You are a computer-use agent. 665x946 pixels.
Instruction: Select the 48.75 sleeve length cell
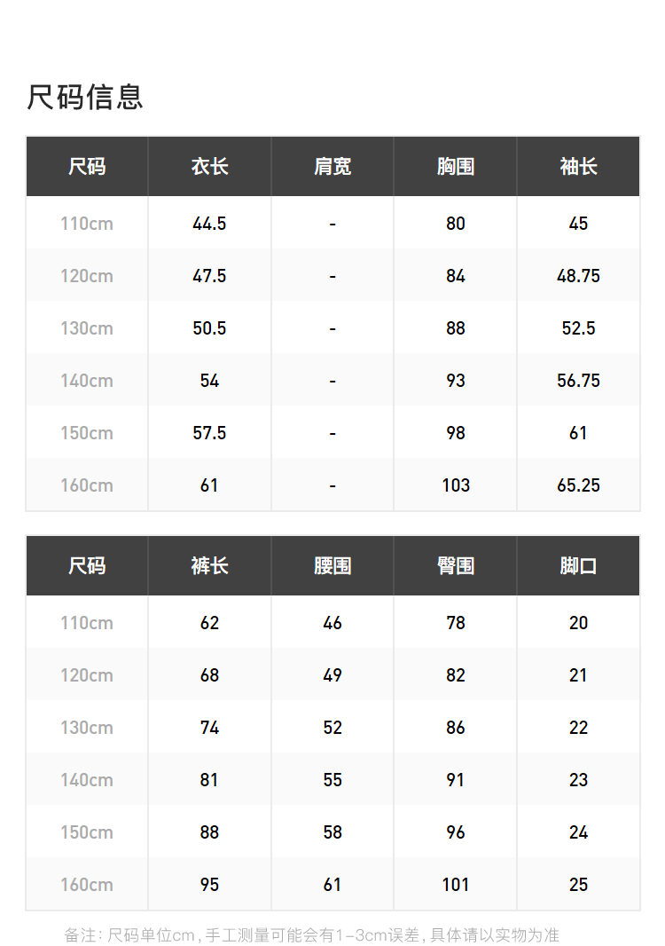(578, 276)
